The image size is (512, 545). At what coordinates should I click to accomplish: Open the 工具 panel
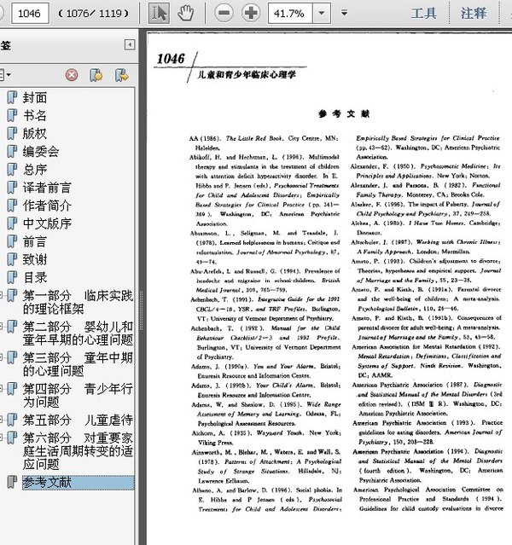[x=423, y=13]
